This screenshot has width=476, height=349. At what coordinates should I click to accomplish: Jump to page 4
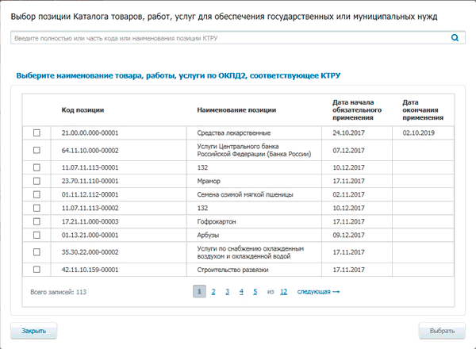click(241, 292)
